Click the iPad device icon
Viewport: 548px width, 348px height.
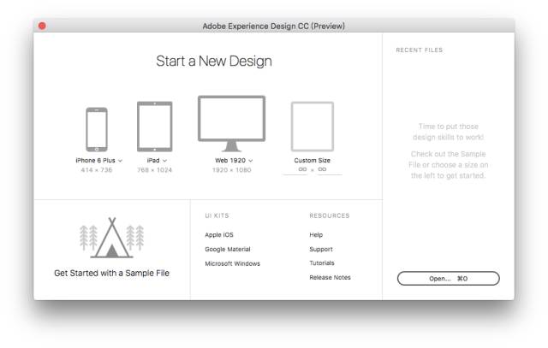pos(154,127)
